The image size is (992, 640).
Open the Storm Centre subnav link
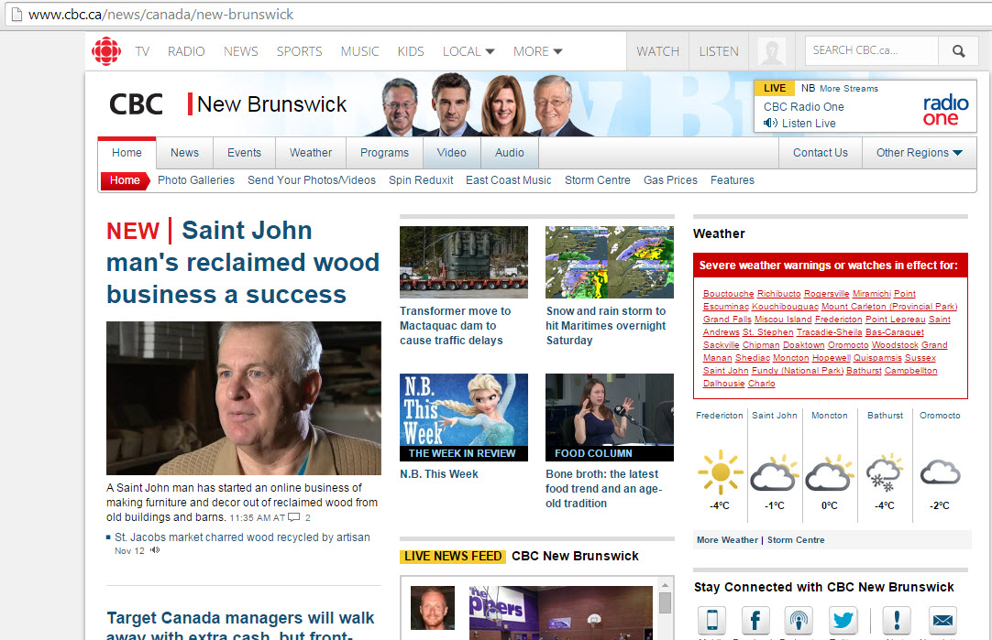[597, 180]
